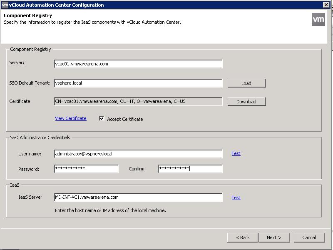Focus the SSO Default Tenant field
The width and height of the screenshot is (333, 250).
coord(138,83)
